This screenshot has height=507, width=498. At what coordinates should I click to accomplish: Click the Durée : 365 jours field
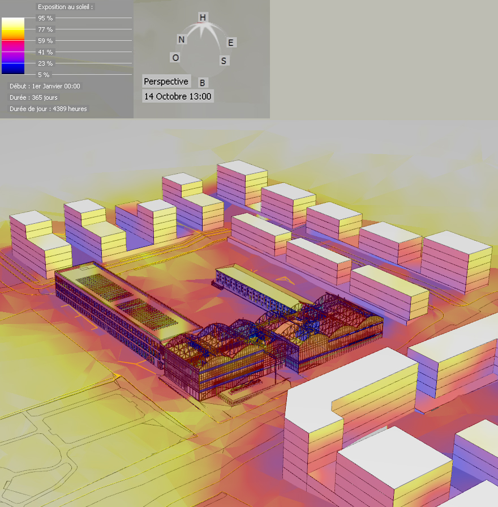point(33,97)
